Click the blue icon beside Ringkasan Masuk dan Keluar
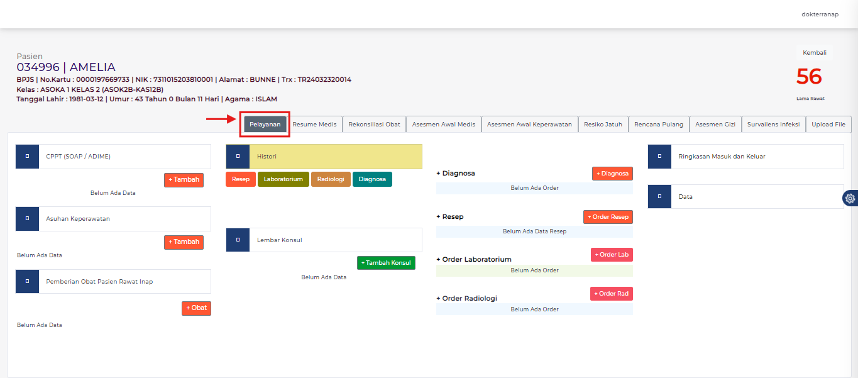The width and height of the screenshot is (858, 378). point(659,157)
